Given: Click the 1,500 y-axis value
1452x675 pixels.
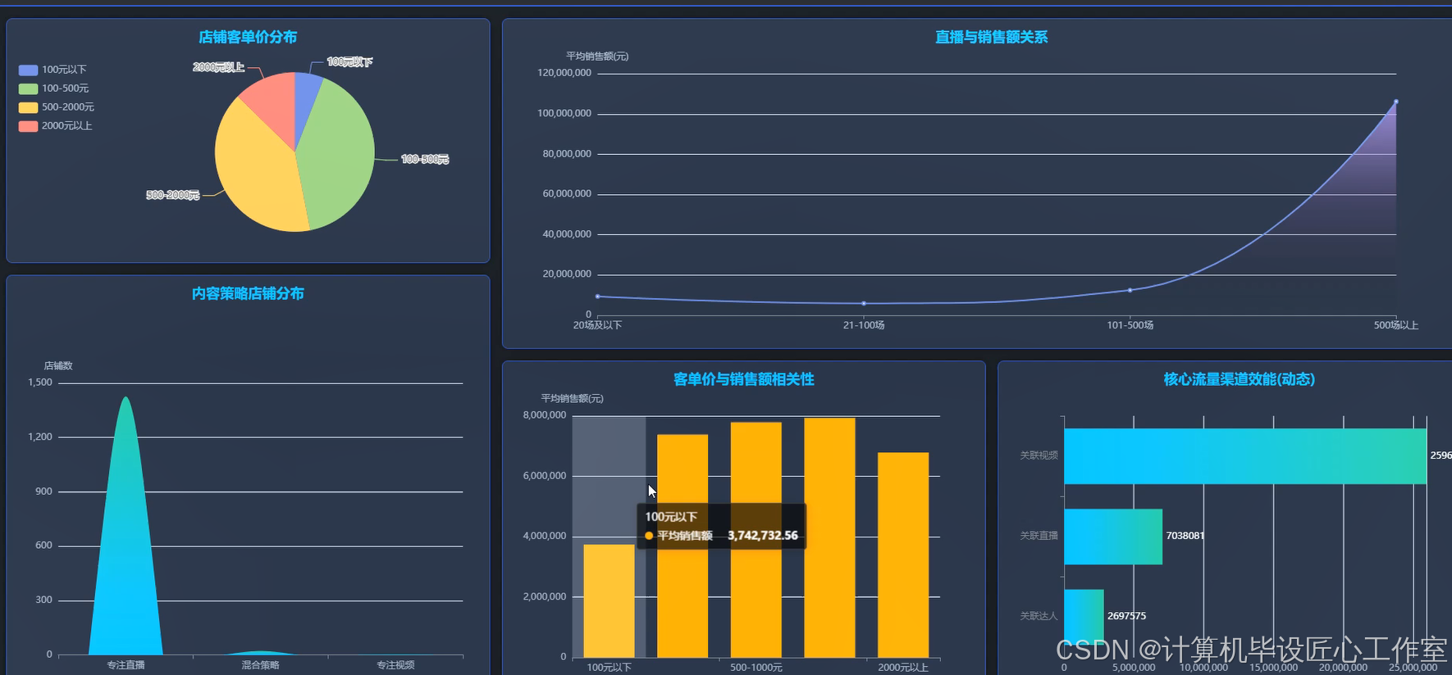Looking at the screenshot, I should (x=40, y=383).
